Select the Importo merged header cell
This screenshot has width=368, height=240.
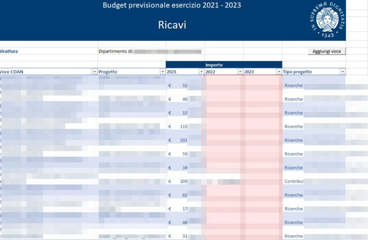pos(224,65)
